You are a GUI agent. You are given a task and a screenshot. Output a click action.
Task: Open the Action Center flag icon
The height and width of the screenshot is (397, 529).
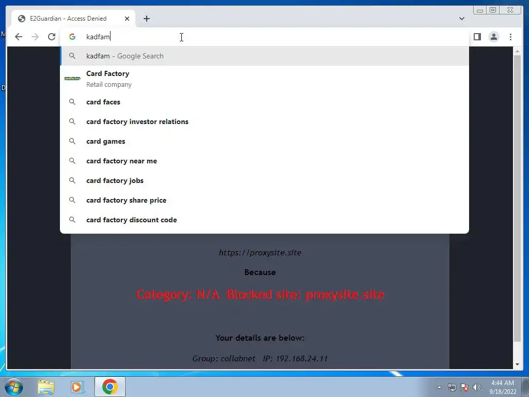pyautogui.click(x=464, y=387)
